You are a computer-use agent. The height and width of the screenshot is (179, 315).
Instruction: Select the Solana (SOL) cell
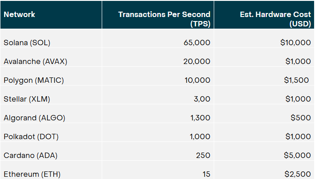[x=27, y=43]
